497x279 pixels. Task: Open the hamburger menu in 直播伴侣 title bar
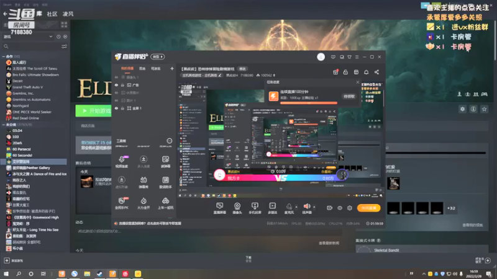357,57
